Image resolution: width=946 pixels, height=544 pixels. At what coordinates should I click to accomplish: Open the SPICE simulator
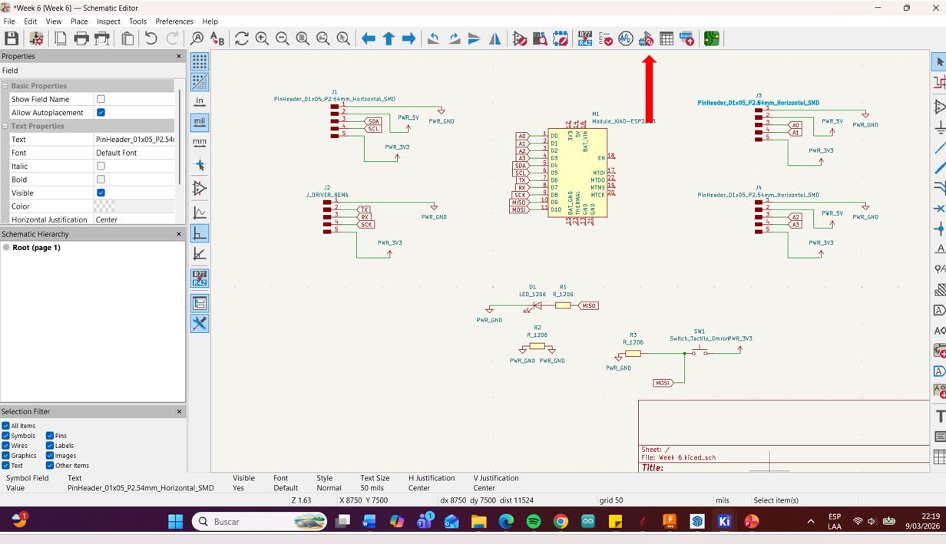(626, 38)
